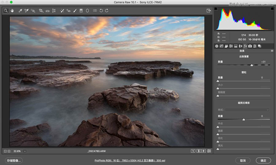Select the Radial Filter tool
The height and width of the screenshot is (165, 276).
pyautogui.click(x=87, y=10)
